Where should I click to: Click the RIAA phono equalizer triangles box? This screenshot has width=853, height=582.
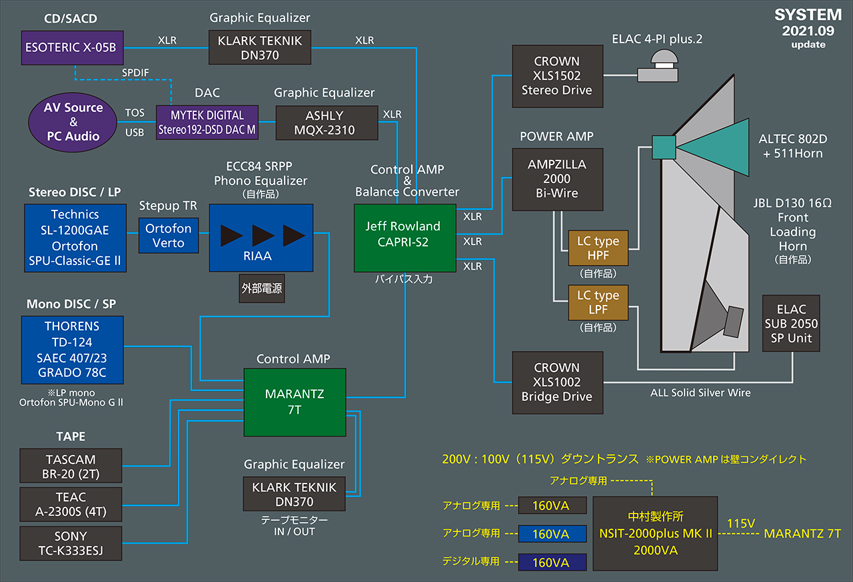pyautogui.click(x=261, y=238)
